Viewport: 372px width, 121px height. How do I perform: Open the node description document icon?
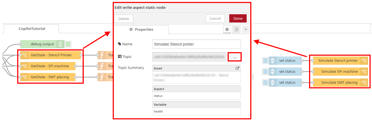pyautogui.click(x=236, y=29)
